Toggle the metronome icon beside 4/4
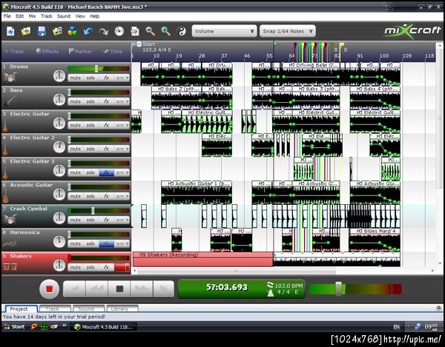 pyautogui.click(x=270, y=293)
